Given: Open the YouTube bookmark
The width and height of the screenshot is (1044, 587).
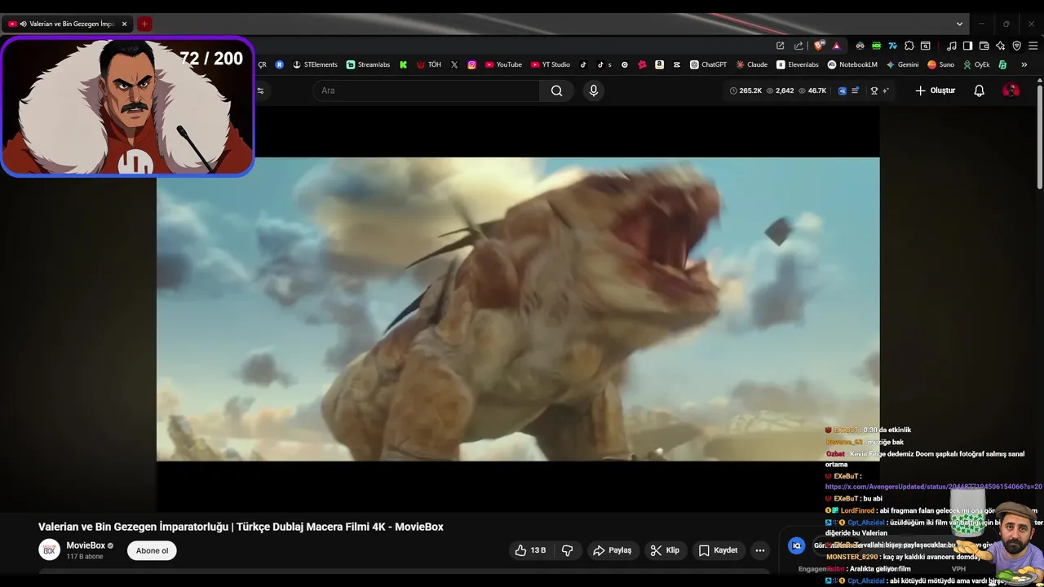Looking at the screenshot, I should 503,64.
